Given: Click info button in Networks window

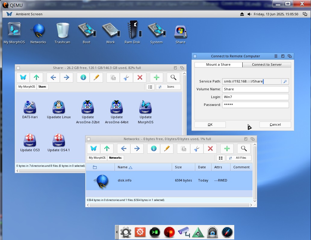Looking at the screenshot, I should 154,148.
